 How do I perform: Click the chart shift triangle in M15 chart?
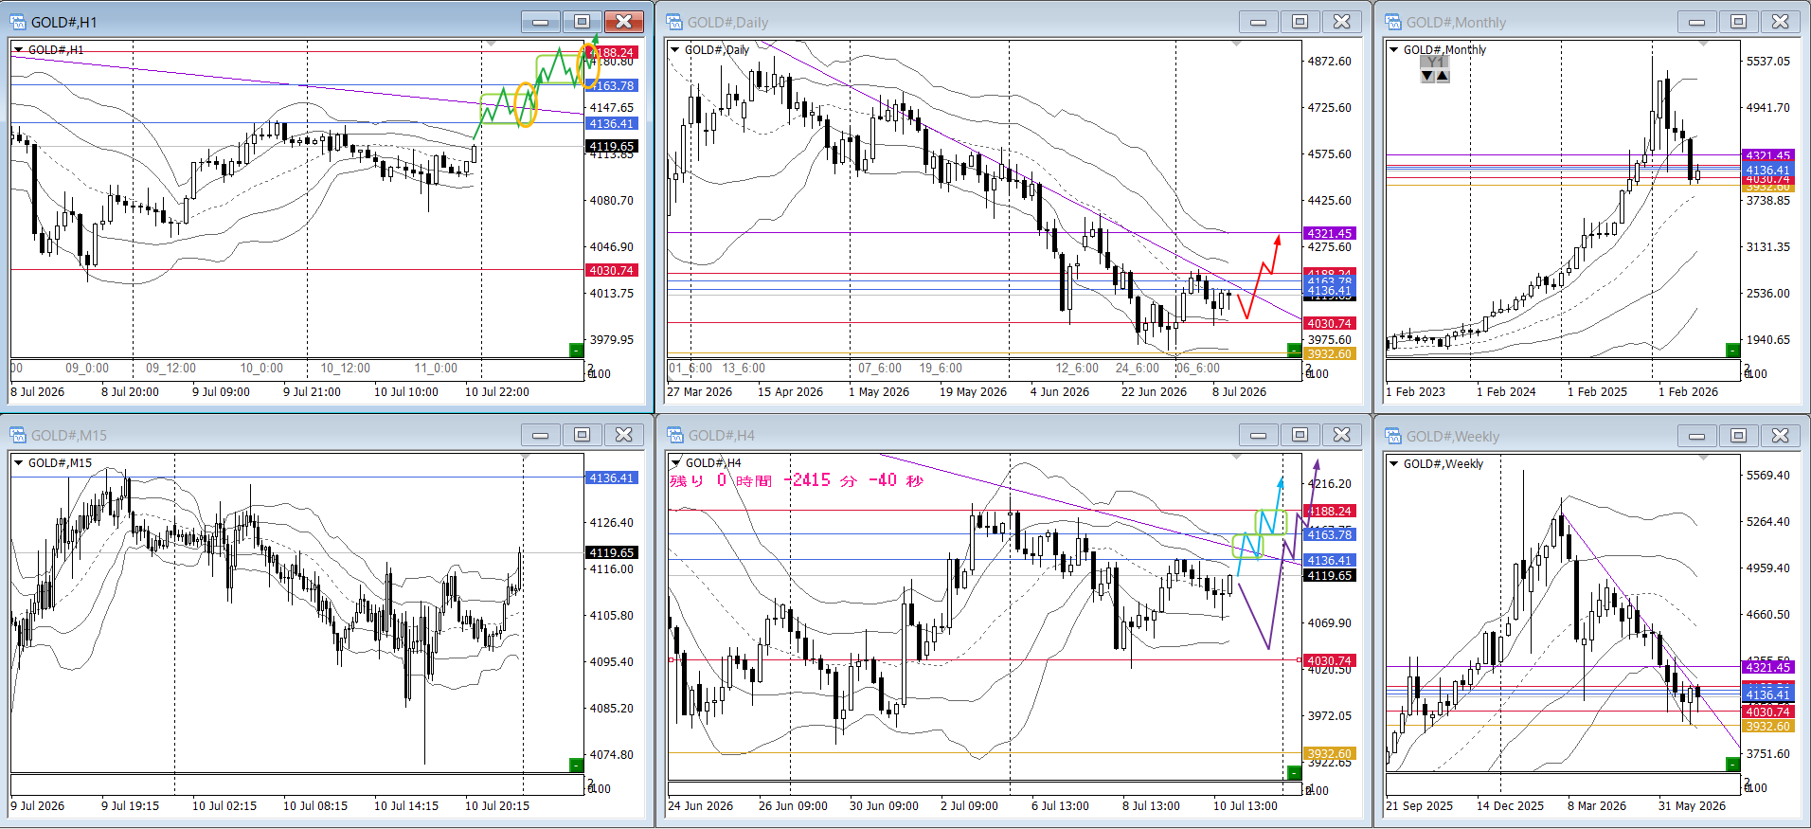[525, 458]
